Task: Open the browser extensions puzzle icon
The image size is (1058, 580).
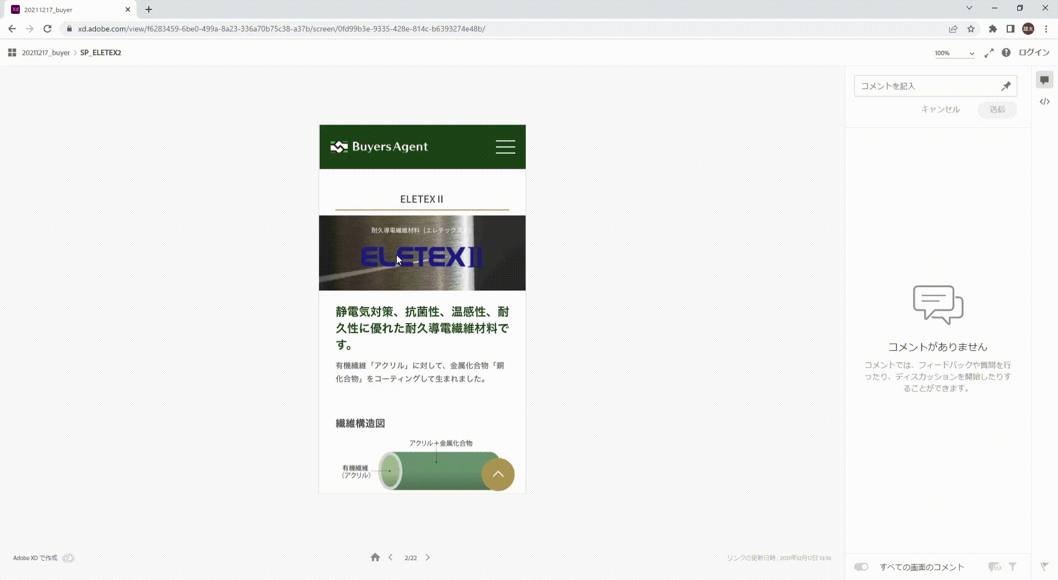Action: pyautogui.click(x=993, y=29)
